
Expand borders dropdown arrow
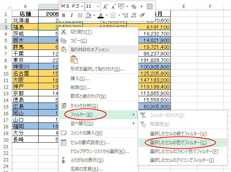click(x=119, y=15)
